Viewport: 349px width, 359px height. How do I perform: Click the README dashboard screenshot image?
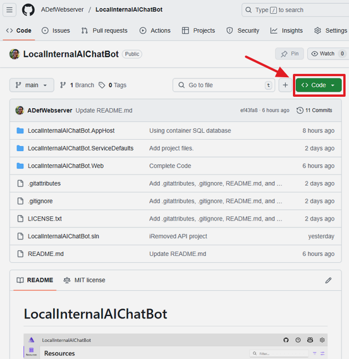[176, 346]
